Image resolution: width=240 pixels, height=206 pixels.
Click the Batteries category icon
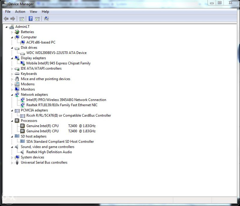[x=17, y=32]
